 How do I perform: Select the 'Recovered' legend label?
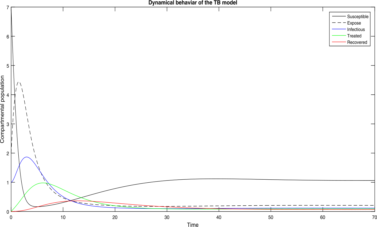[x=357, y=42]
